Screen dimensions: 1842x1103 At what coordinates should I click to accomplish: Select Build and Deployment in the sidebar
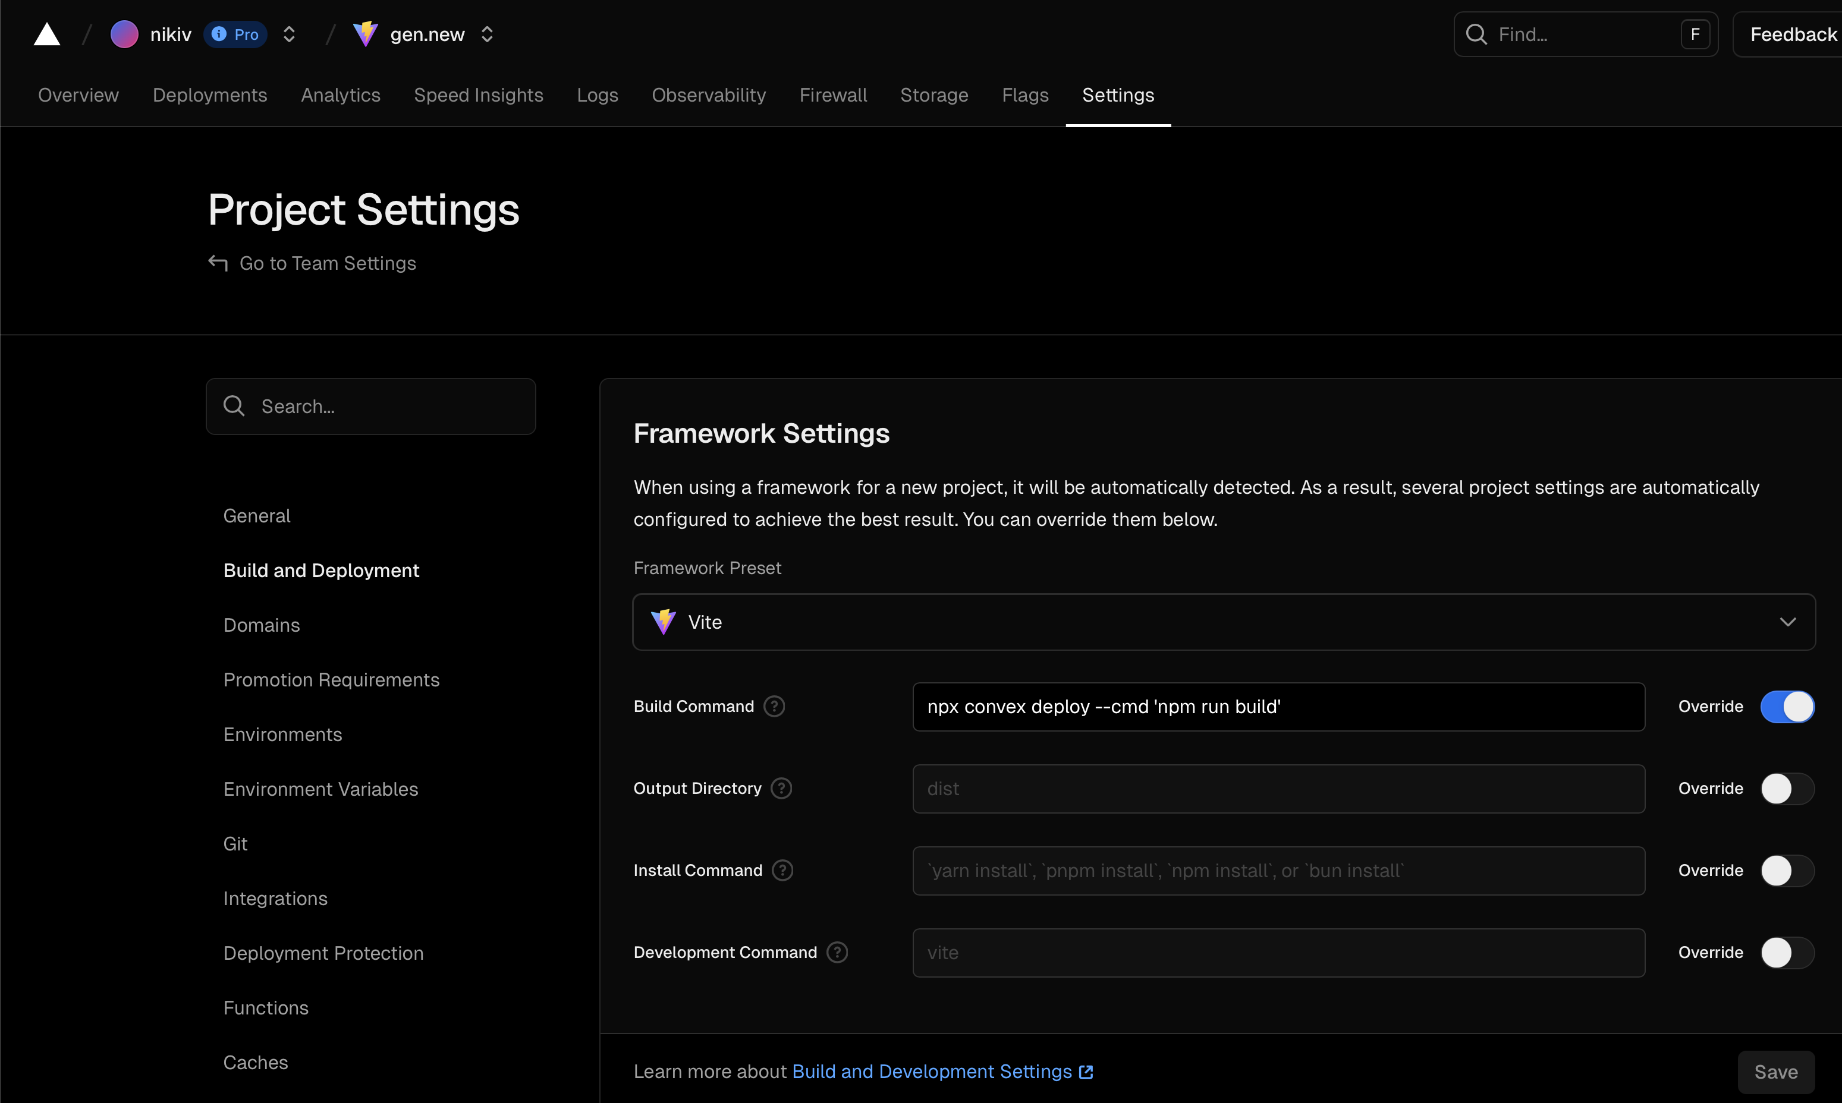point(321,570)
